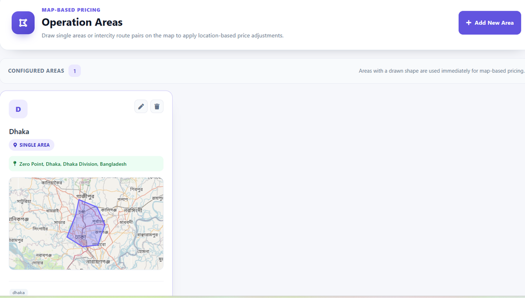Delete the Dhaka area using trash icon
The width and height of the screenshot is (525, 298).
tap(157, 107)
